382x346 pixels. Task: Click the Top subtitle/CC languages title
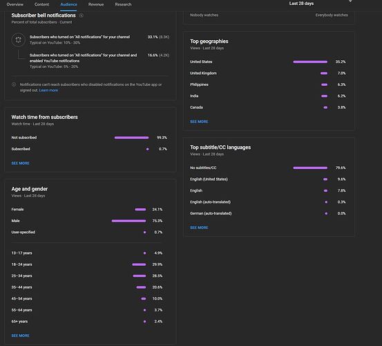[x=220, y=147]
